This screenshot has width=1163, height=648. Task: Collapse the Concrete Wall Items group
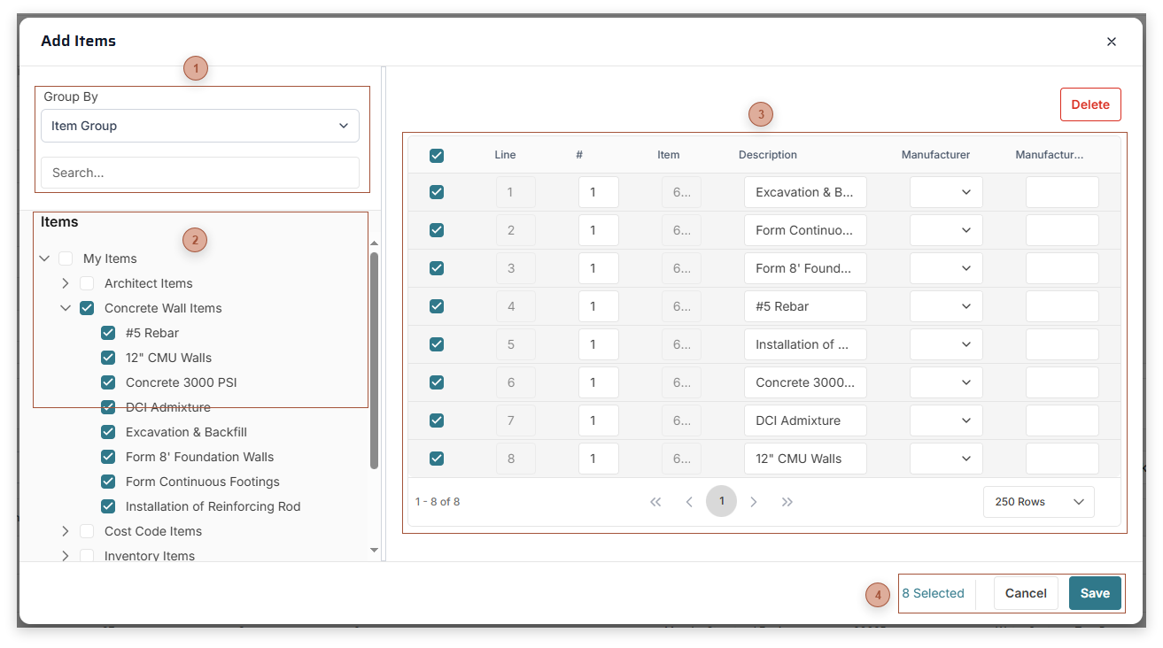(66, 308)
